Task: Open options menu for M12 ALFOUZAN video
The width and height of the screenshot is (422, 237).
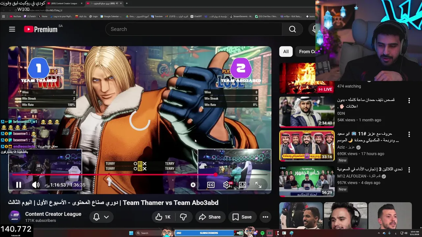Action: point(409,170)
